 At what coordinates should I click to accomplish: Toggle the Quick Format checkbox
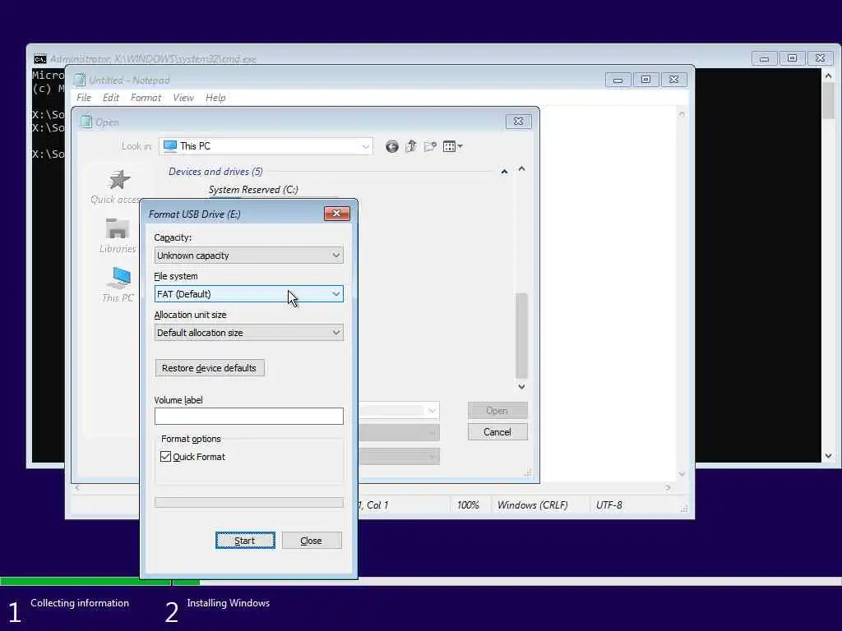[x=165, y=457]
